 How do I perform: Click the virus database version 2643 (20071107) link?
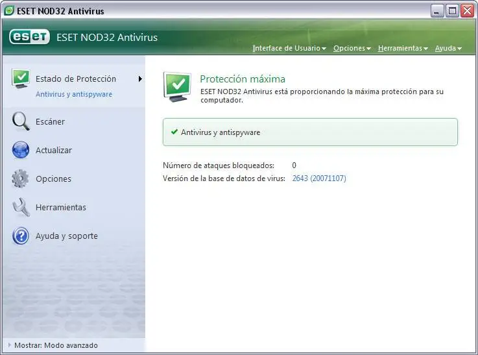tap(319, 178)
